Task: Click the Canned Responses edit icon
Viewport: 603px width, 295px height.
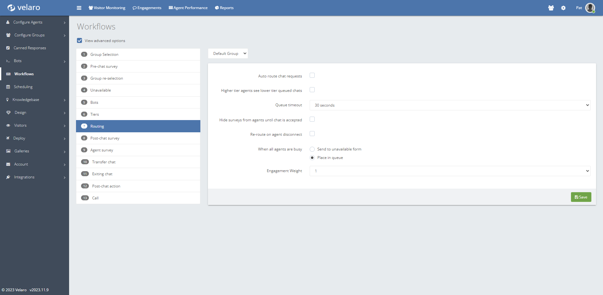Action: click(x=8, y=48)
